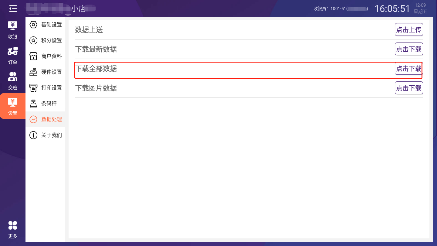Click the 交班 label in left bar
This screenshot has height=246, width=437.
[x=13, y=88]
